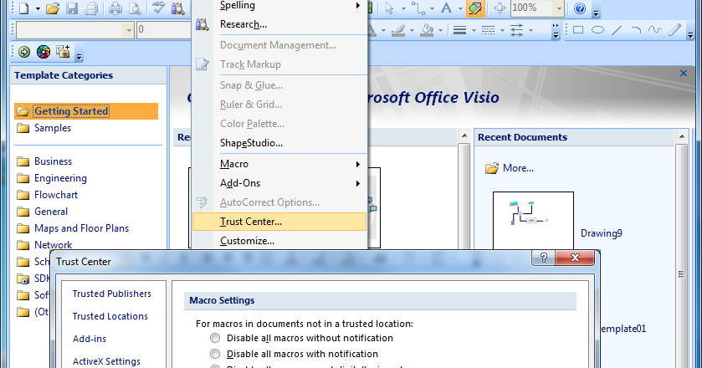
Task: Select the Pointer tool icon
Action: pyautogui.click(x=390, y=8)
